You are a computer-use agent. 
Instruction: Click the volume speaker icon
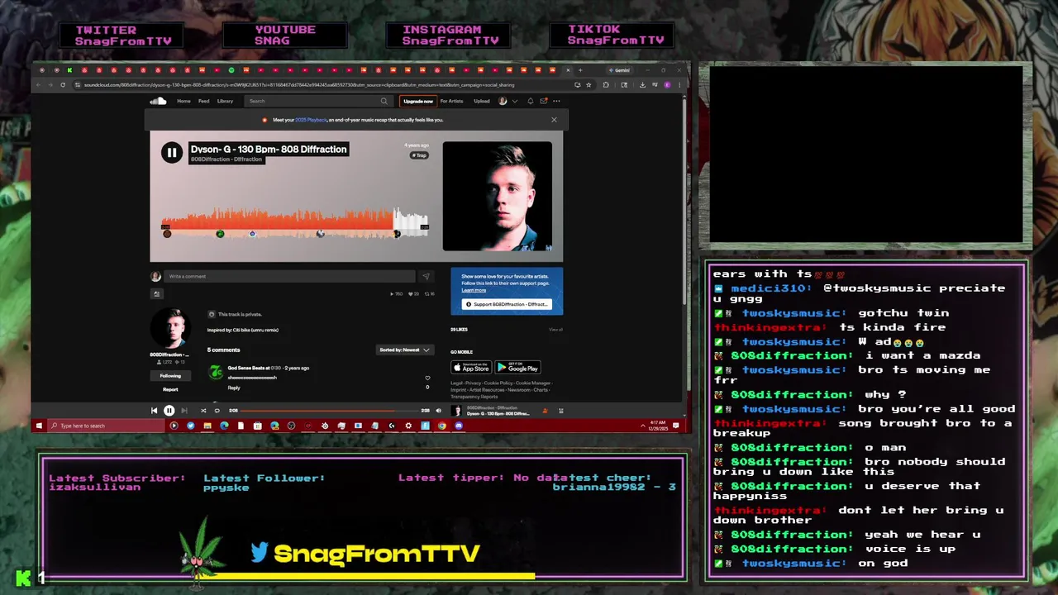(439, 410)
